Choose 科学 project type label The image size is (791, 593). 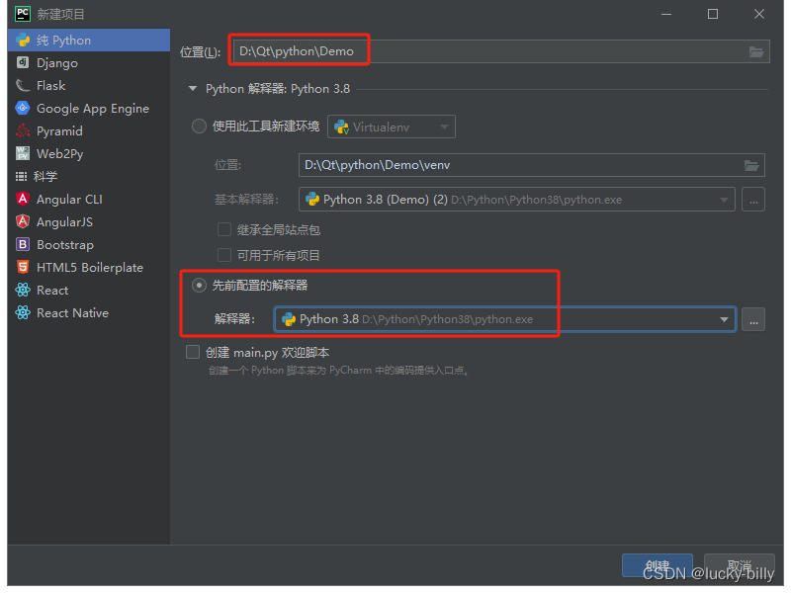(45, 177)
